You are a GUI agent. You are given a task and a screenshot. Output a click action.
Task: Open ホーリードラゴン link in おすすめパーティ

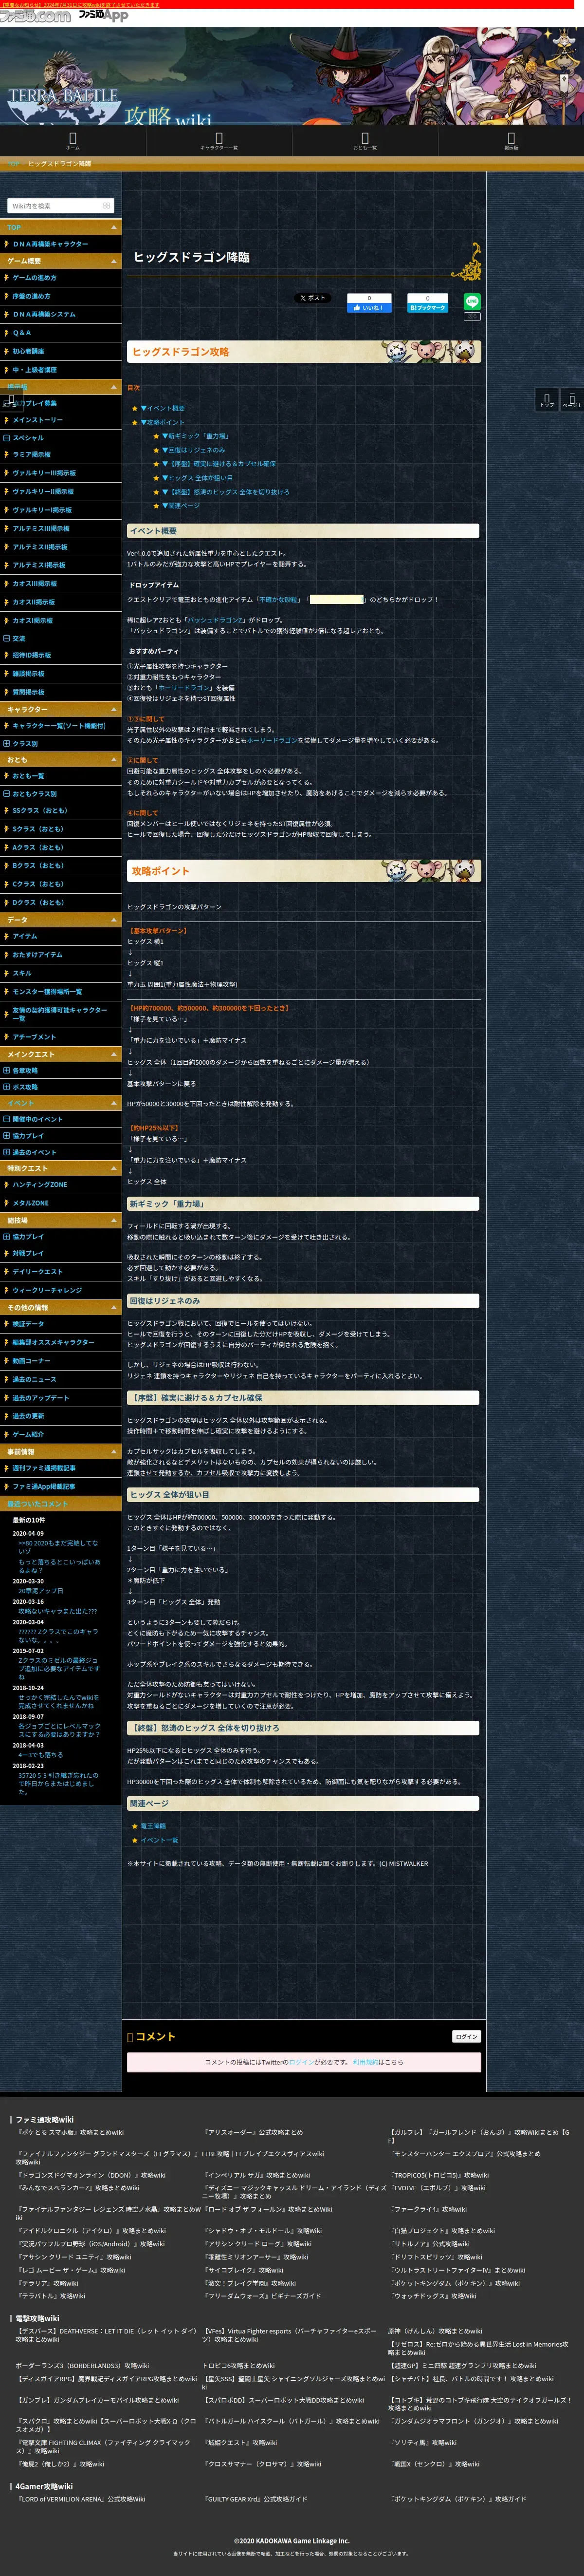(183, 688)
